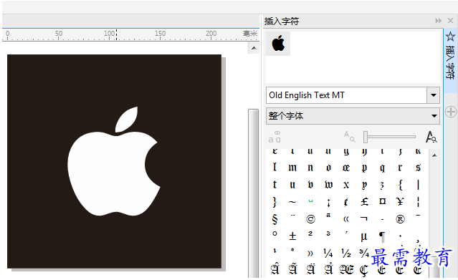458x280 pixels.
Task: Click the canvas scroll up arrow
Action: [x=254, y=48]
